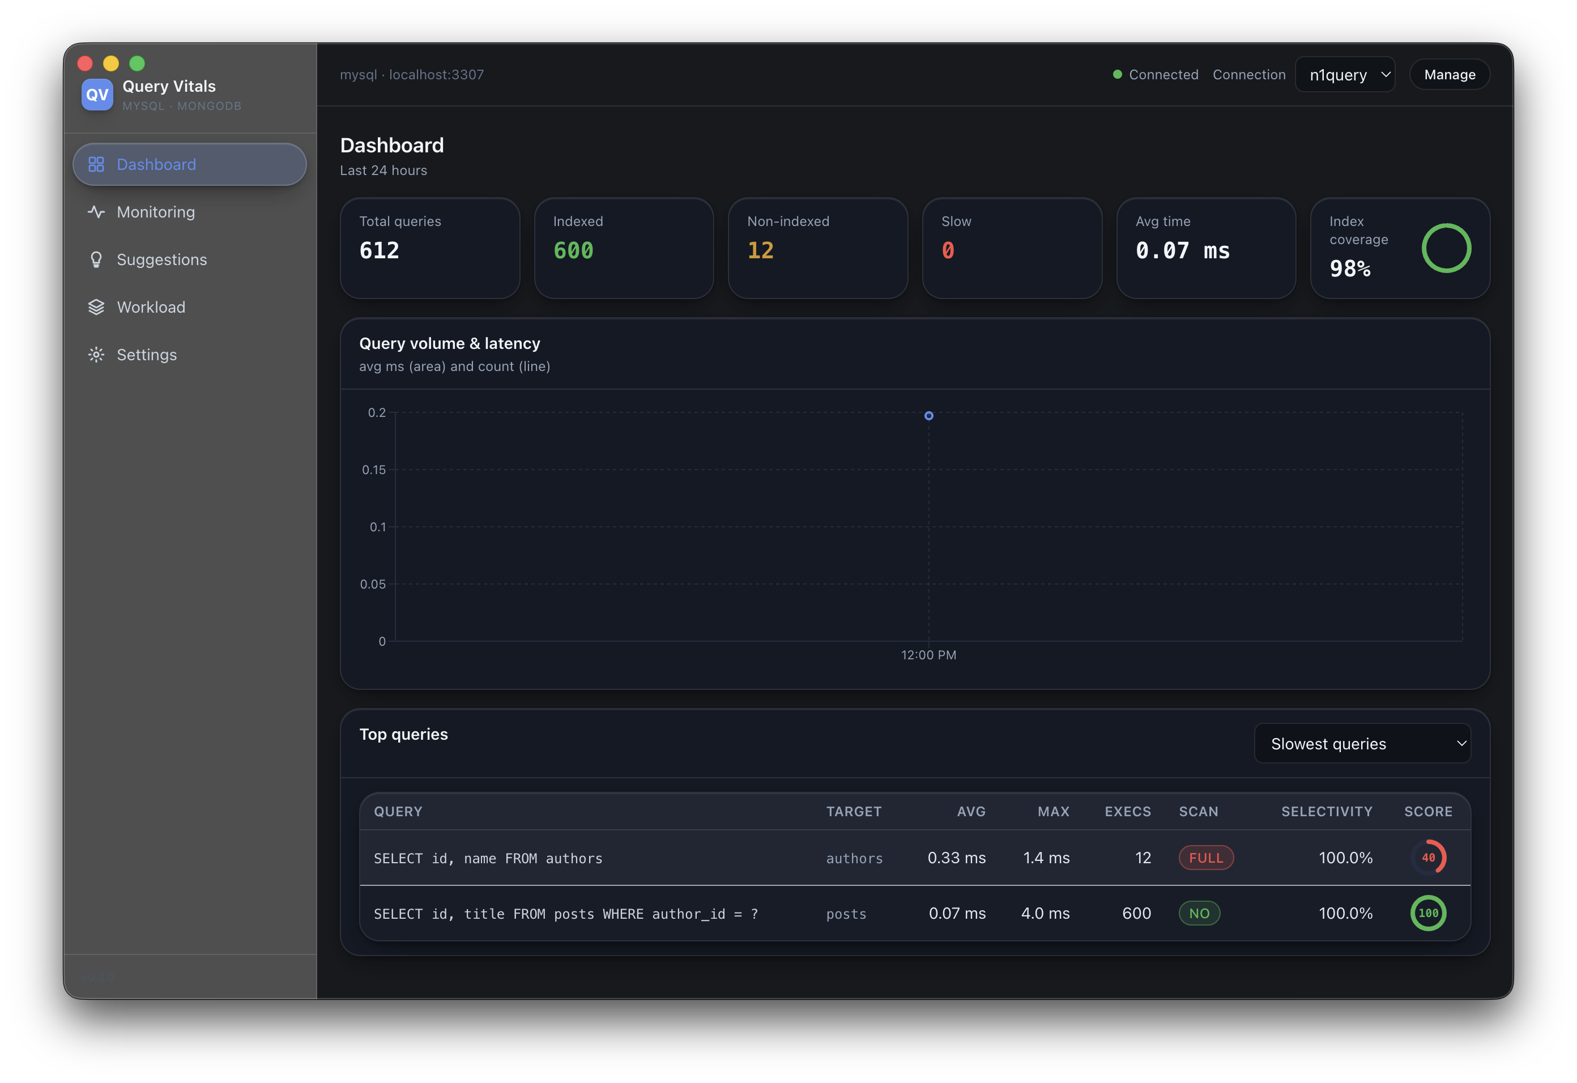Click the Monitoring pulse icon
The height and width of the screenshot is (1083, 1577).
(x=96, y=212)
